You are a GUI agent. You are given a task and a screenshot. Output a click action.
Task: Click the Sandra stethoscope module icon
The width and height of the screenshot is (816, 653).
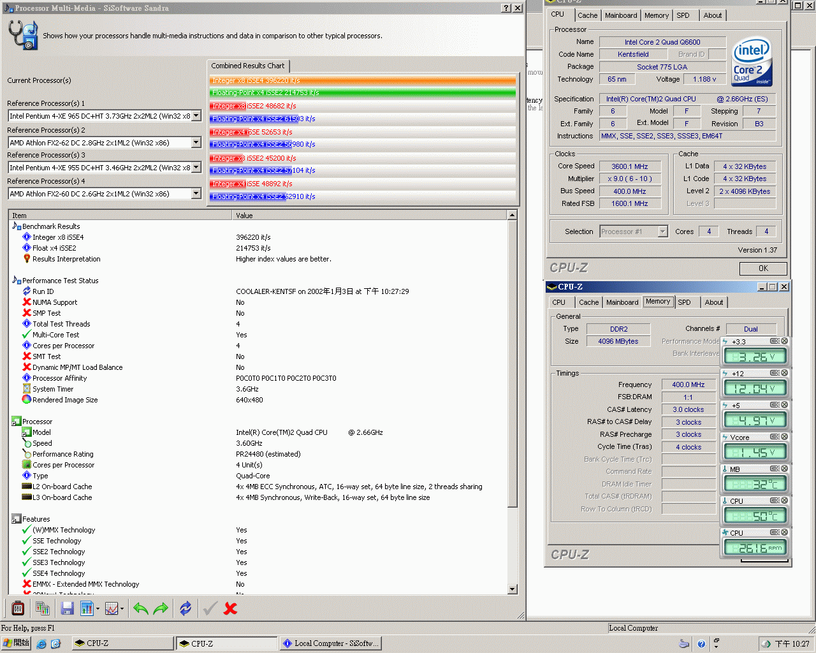click(24, 35)
